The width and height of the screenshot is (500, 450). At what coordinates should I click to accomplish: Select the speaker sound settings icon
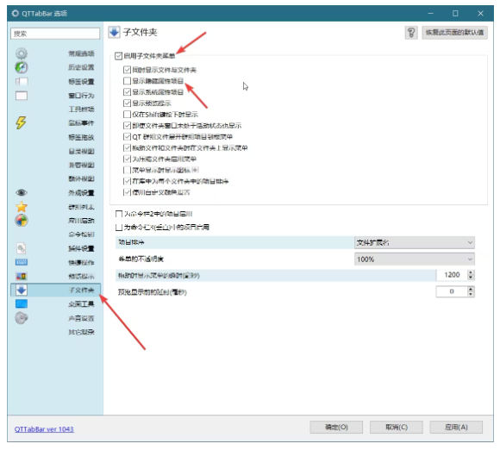(x=22, y=318)
